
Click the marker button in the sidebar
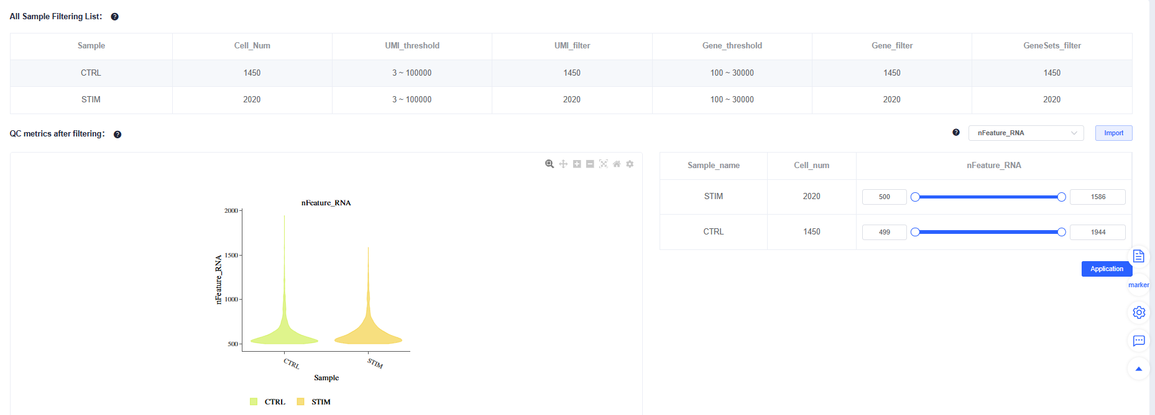click(x=1138, y=285)
